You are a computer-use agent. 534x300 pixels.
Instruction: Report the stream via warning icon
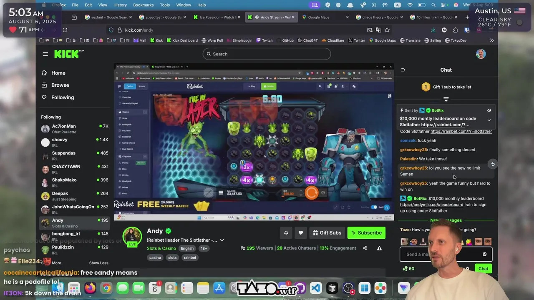(379, 248)
